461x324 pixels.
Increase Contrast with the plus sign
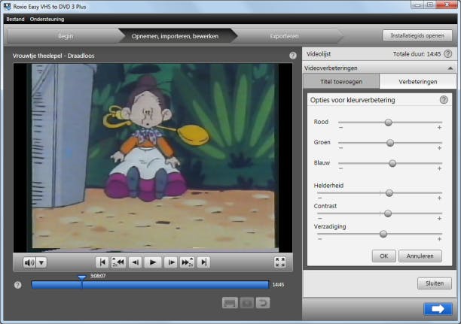439,219
